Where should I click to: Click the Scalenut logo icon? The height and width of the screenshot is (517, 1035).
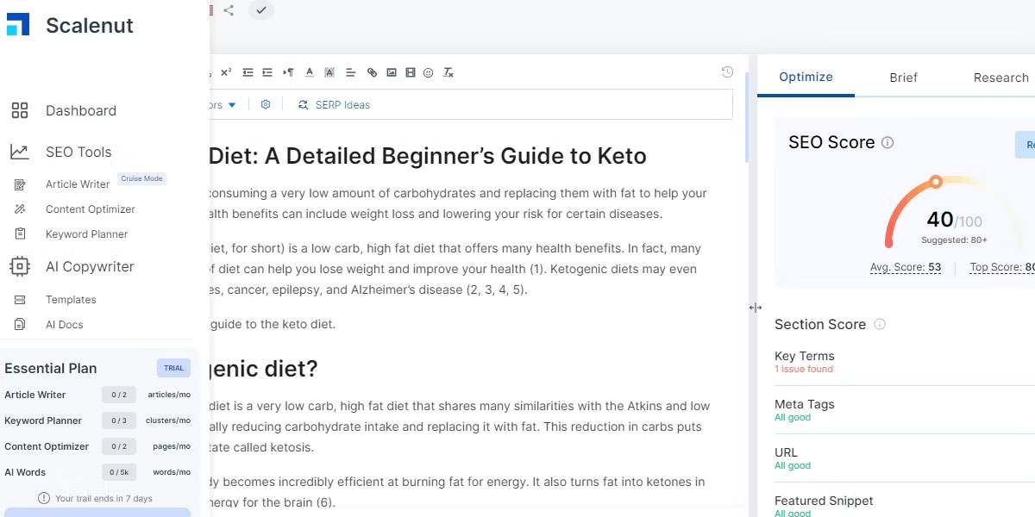pos(18,25)
